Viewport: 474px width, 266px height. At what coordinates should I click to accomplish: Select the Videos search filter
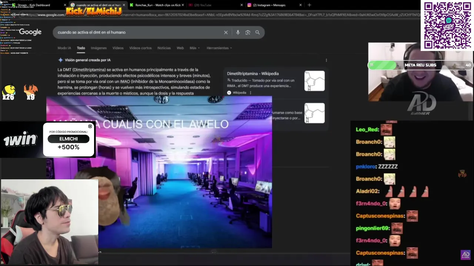[118, 48]
